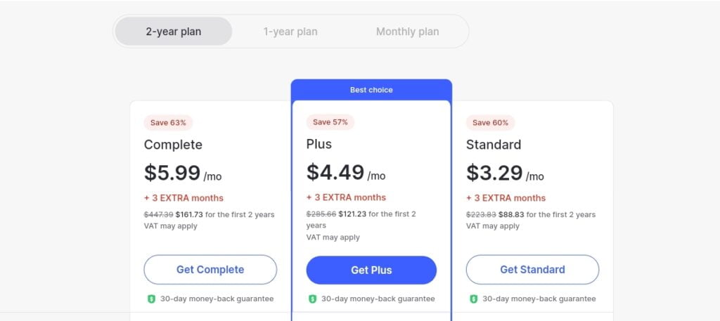The image size is (720, 321).
Task: Select the 2-year plan tab
Action: pyautogui.click(x=174, y=32)
